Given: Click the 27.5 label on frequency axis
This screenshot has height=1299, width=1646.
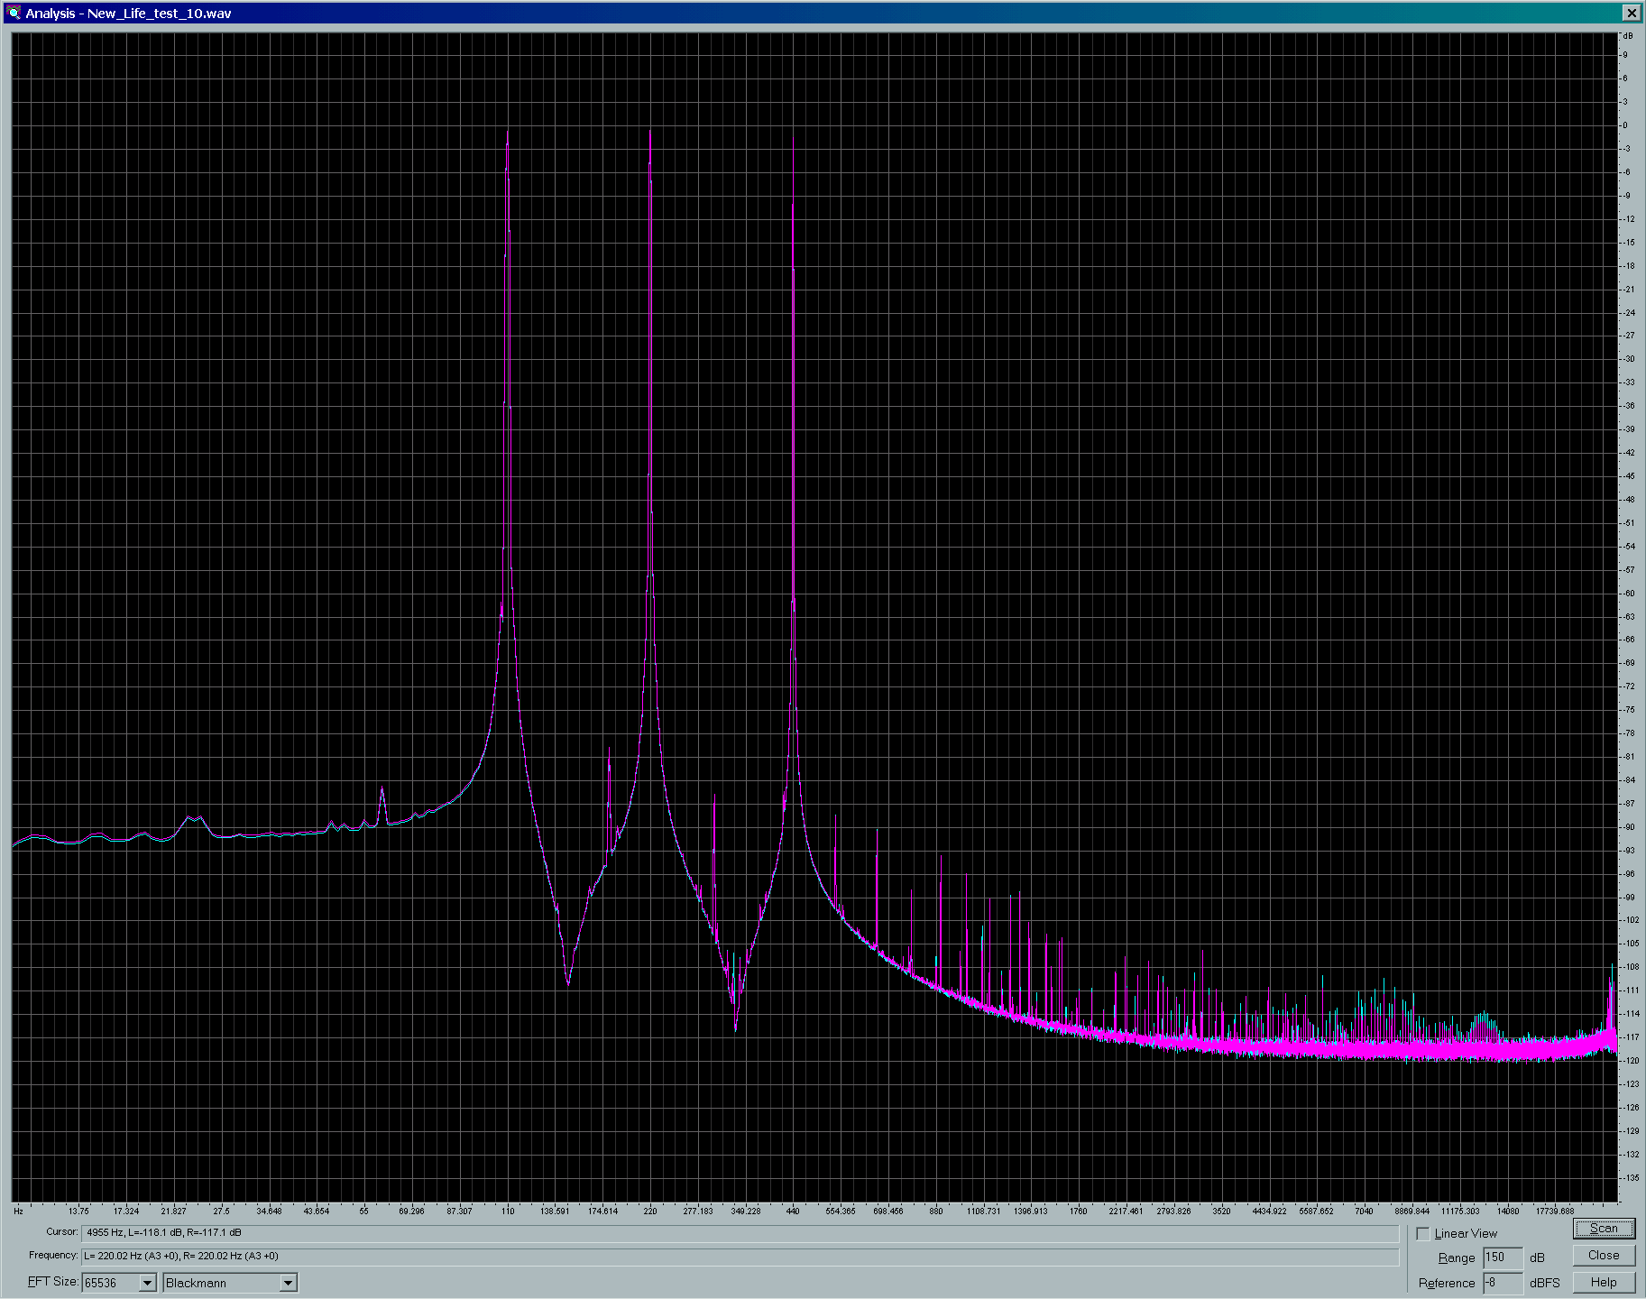Looking at the screenshot, I should tap(221, 1211).
